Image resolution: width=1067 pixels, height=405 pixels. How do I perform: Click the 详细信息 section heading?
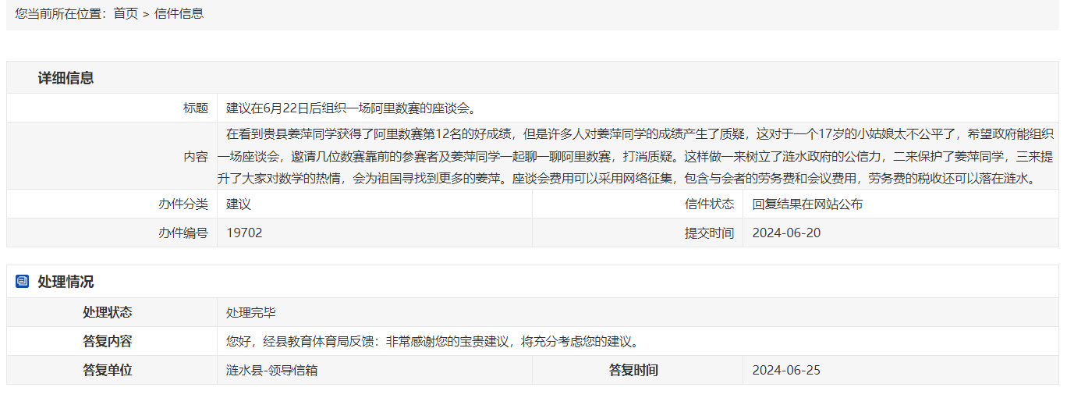click(66, 78)
